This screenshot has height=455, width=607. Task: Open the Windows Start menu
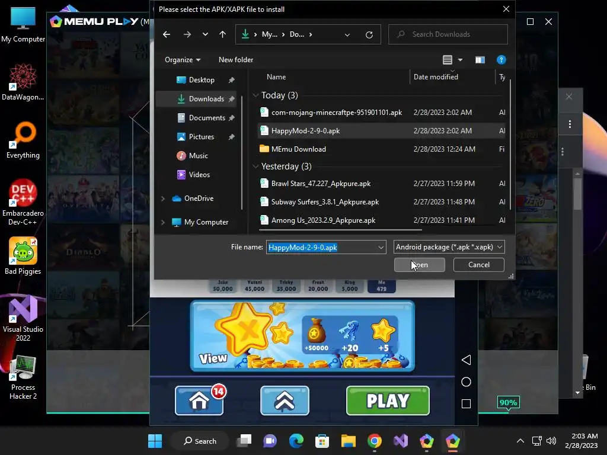(x=155, y=441)
